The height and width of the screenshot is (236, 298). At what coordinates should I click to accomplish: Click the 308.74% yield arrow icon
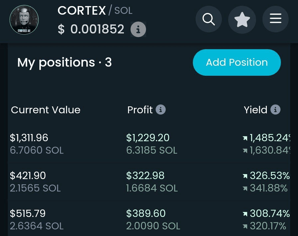pos(245,214)
